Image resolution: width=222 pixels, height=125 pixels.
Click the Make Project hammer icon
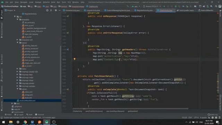pyautogui.click(x=128, y=6)
